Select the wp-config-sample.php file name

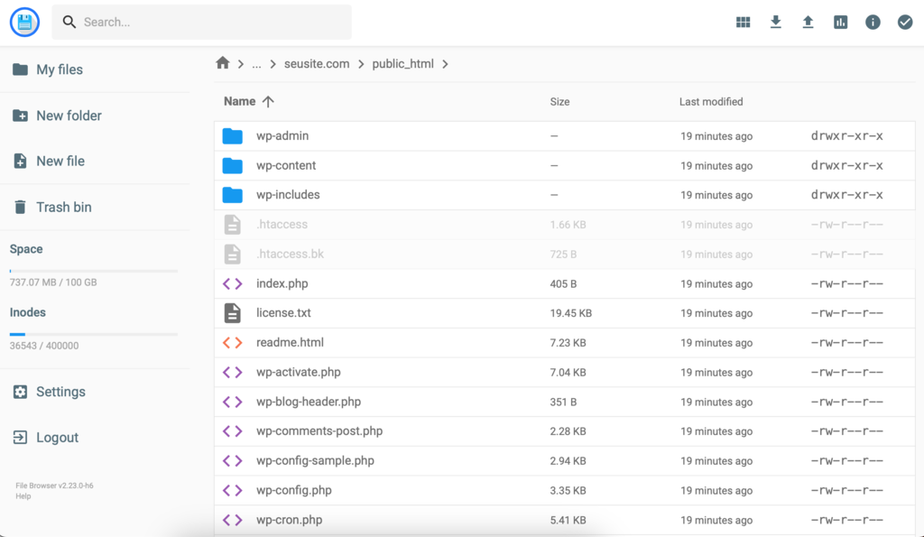(315, 460)
